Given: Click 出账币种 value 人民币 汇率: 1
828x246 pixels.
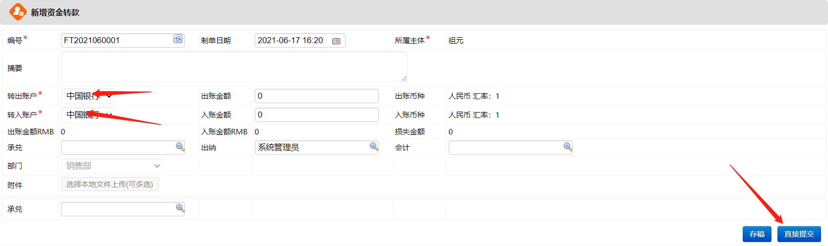Looking at the screenshot, I should [473, 96].
